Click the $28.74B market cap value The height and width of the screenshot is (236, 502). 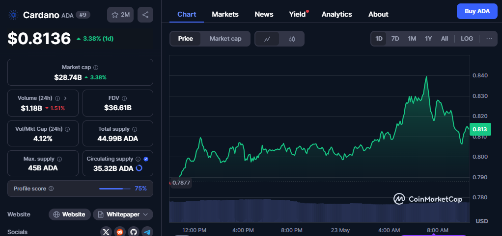68,77
